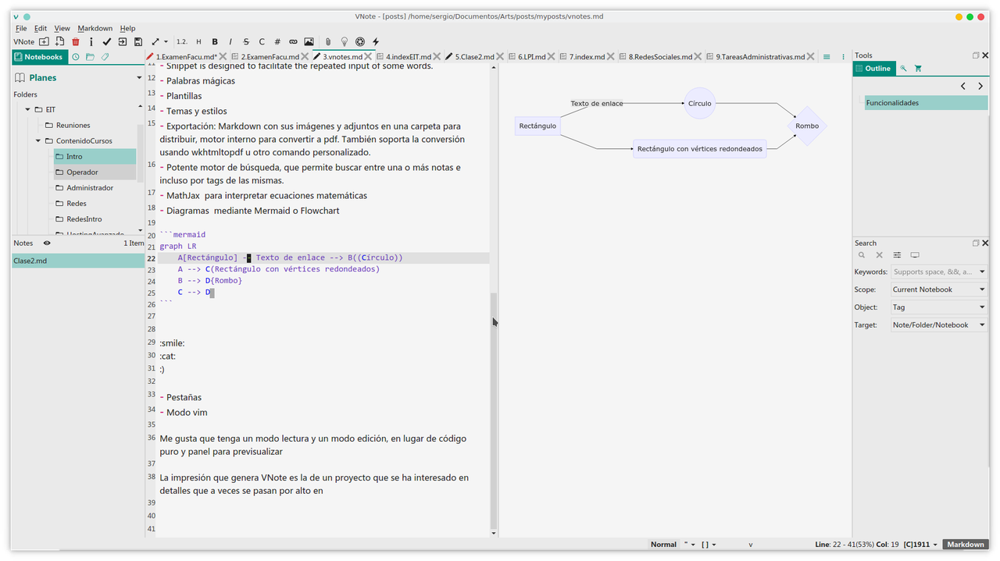
Task: Click the Markdown label in the status bar
Action: pyautogui.click(x=965, y=545)
